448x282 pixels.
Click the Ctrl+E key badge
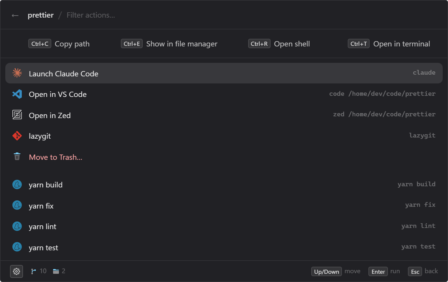point(132,43)
